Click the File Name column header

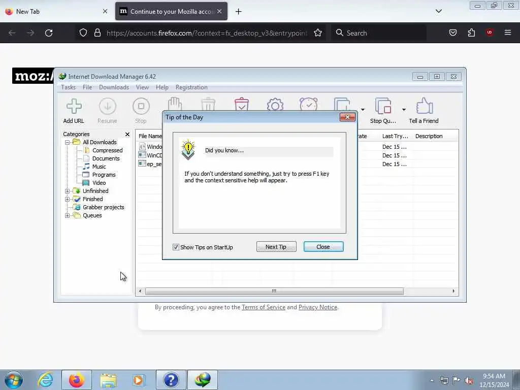[x=150, y=136]
